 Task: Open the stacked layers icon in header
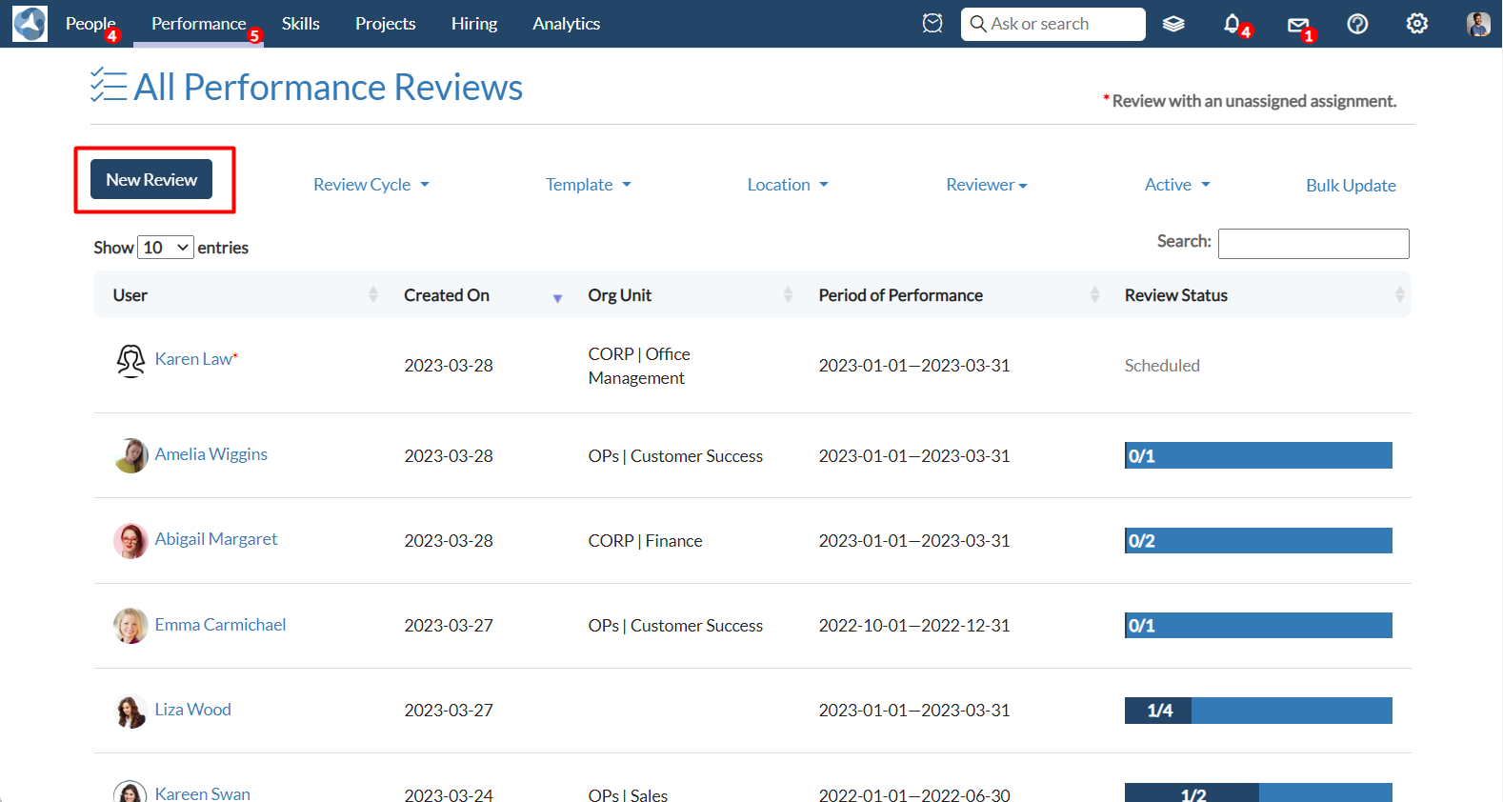1173,24
